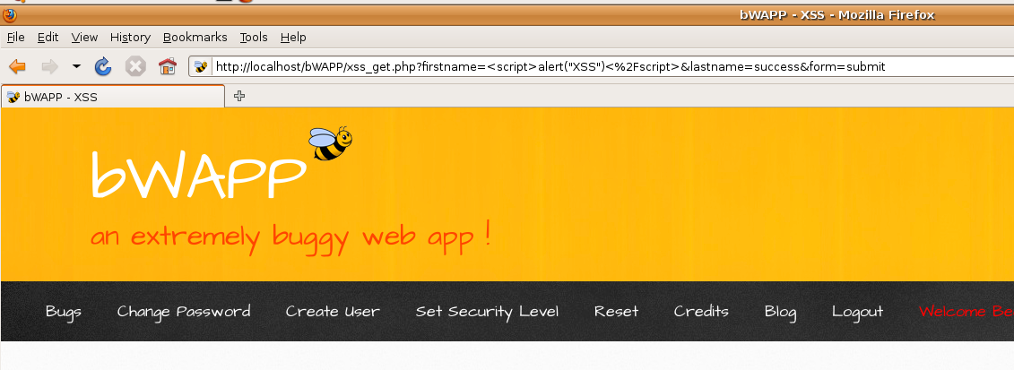Open the History menu
This screenshot has width=1014, height=370.
tap(130, 38)
